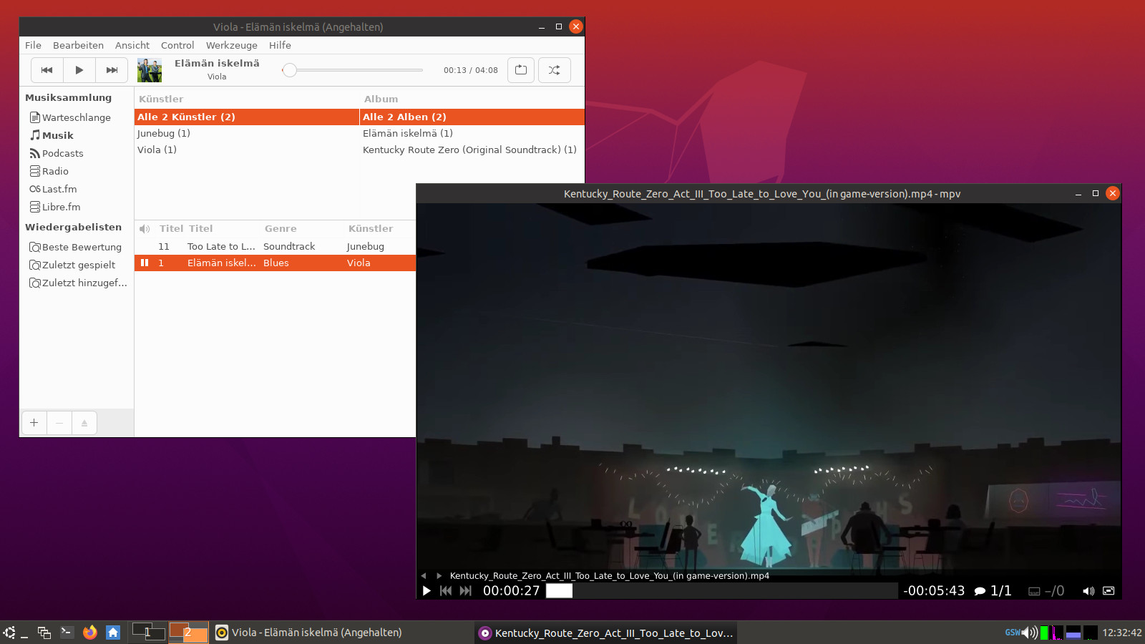
Task: Click the Album browser column header
Action: (x=381, y=99)
